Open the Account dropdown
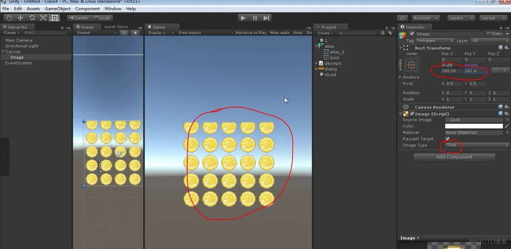This screenshot has width=511, height=249. 426,18
